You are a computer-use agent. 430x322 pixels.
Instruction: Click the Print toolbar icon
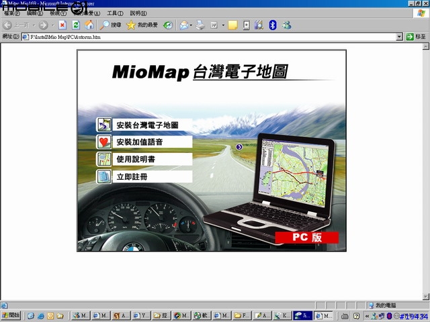[200, 25]
